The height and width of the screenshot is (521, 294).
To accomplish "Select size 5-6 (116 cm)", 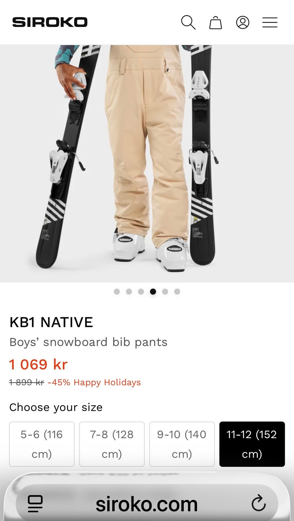I will (42, 444).
